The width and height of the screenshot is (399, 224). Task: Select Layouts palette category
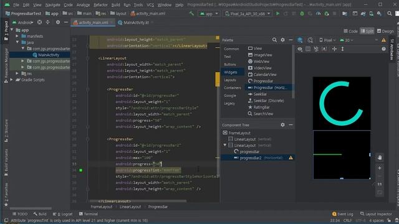[230, 80]
